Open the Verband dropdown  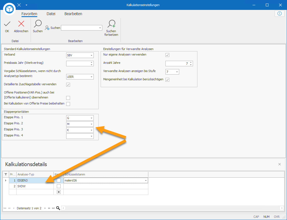click(x=92, y=55)
